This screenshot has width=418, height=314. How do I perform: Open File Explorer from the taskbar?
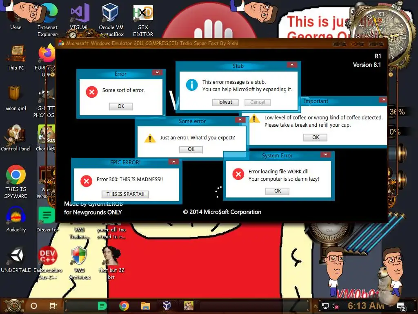(x=146, y=306)
